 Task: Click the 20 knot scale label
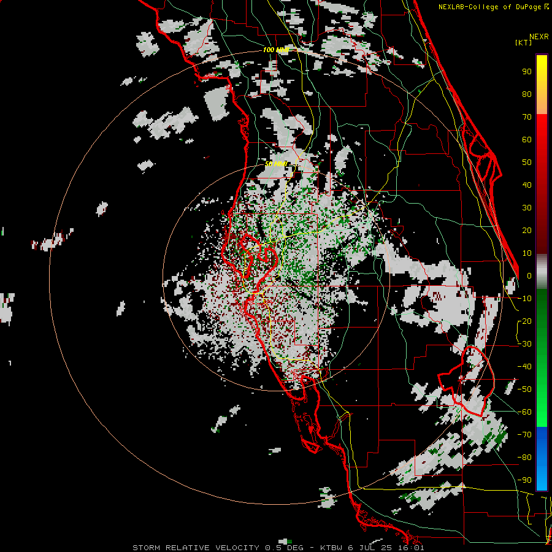[527, 231]
